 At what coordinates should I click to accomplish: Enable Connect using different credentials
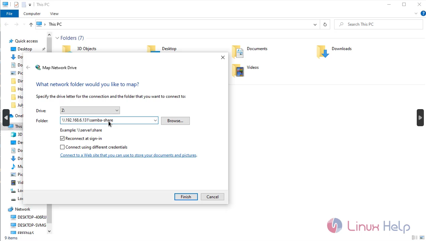[62, 147]
